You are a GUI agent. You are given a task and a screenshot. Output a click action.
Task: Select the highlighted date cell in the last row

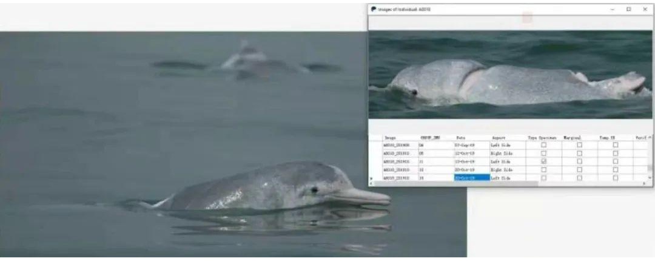point(471,178)
